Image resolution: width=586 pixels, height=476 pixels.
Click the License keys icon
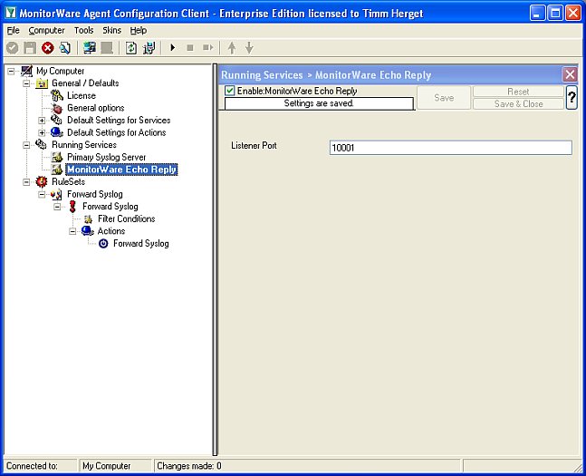tap(57, 95)
